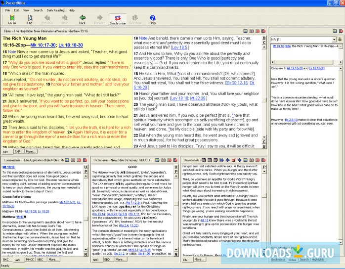This screenshot has width=345, height=269.
Task: Toggle the Synchronize button
Action: pyautogui.click(x=117, y=19)
